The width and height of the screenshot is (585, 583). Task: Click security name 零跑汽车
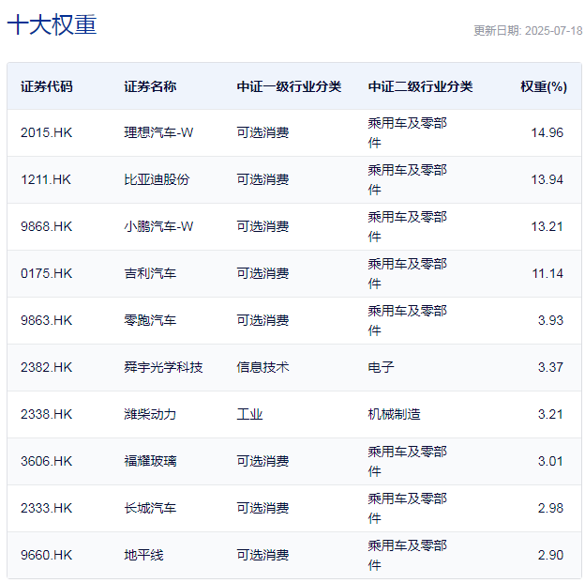click(150, 320)
